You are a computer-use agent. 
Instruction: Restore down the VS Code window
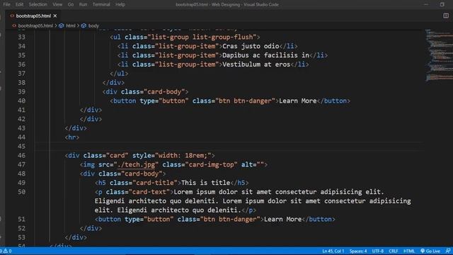[x=442, y=4]
